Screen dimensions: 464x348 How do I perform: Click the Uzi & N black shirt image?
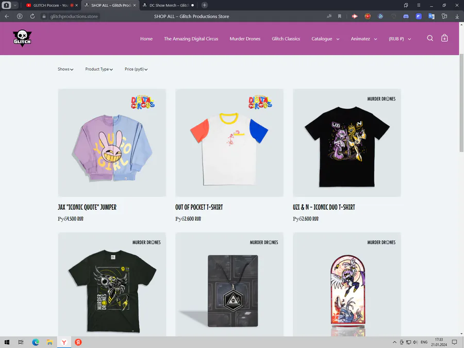point(347,143)
